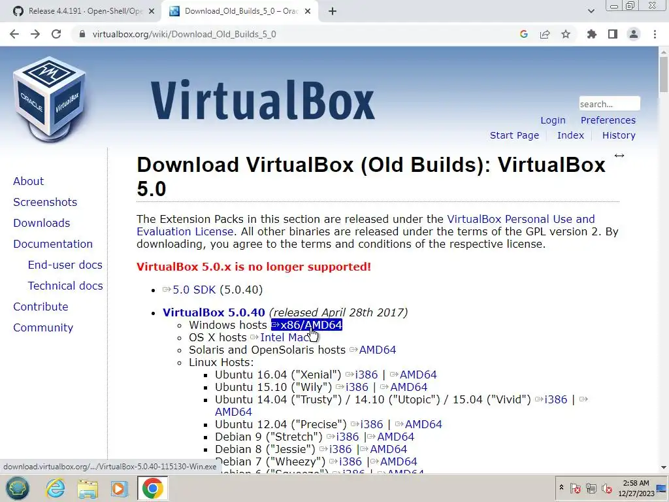
Task: Click the browser back arrow
Action: click(14, 34)
